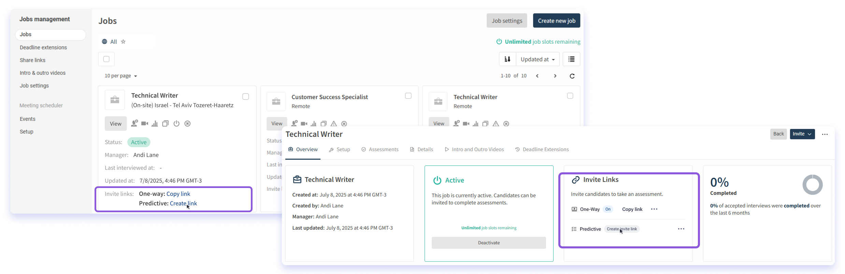
Task: Go to the previous page of jobs
Action: [x=537, y=76]
